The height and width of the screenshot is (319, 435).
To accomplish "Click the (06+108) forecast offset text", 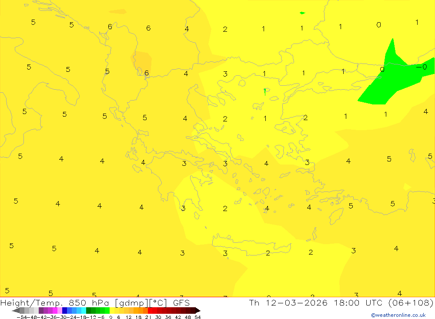I will pos(411,302).
